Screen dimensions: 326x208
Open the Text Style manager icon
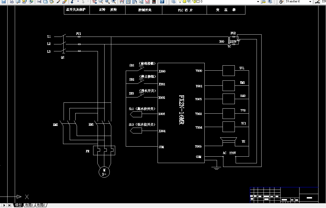click(281, 2)
